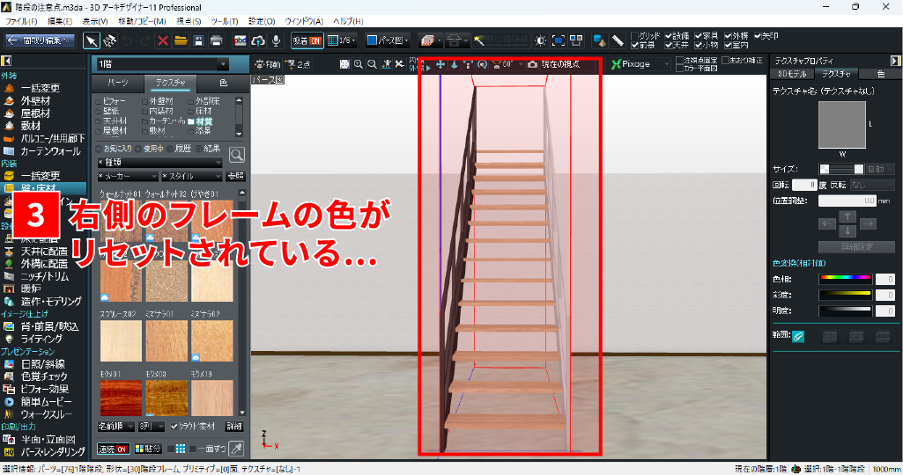
Task: Select the arrow pointer tool
Action: 91,40
